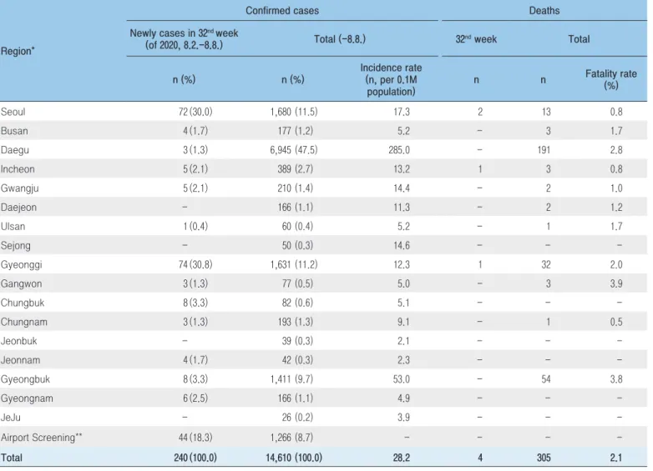Click the grand total '14,610 (100.0)'
The width and height of the screenshot is (653, 471).
point(294,458)
